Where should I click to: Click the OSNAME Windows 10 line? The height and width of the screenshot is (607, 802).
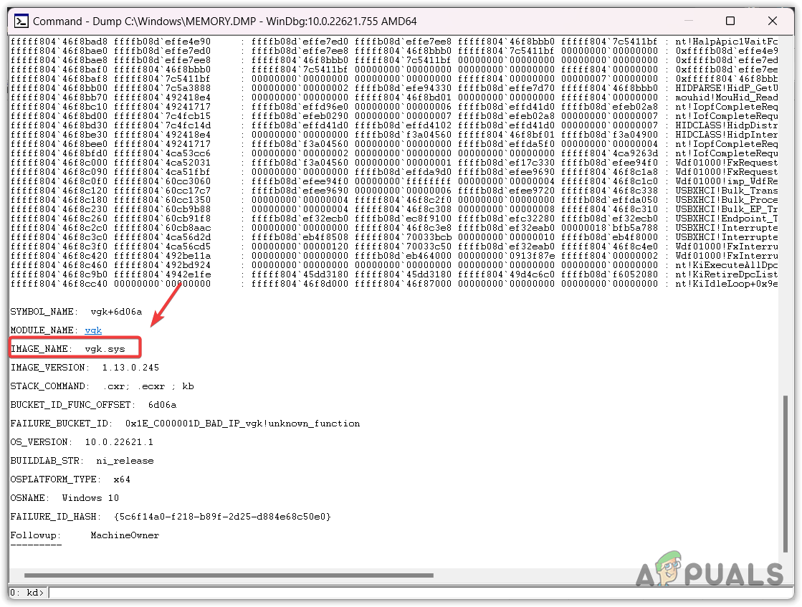pos(65,498)
